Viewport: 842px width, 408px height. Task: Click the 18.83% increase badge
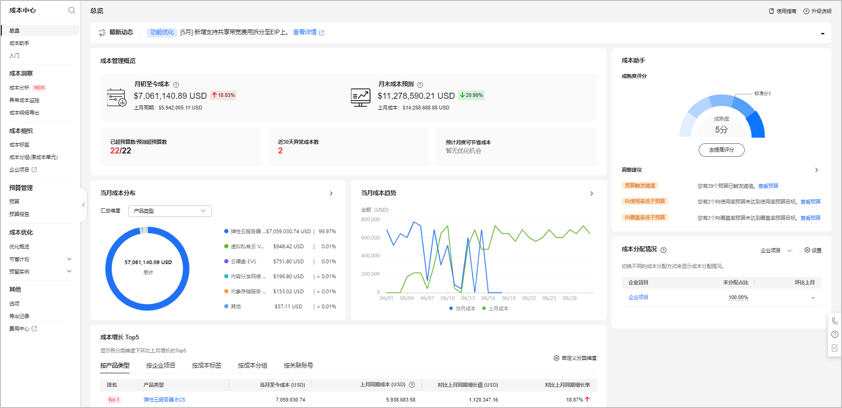coord(223,95)
